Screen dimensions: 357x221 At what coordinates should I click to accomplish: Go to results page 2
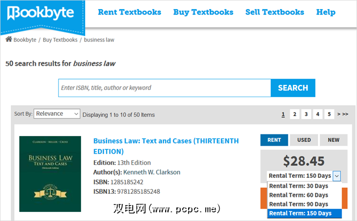tap(295, 114)
